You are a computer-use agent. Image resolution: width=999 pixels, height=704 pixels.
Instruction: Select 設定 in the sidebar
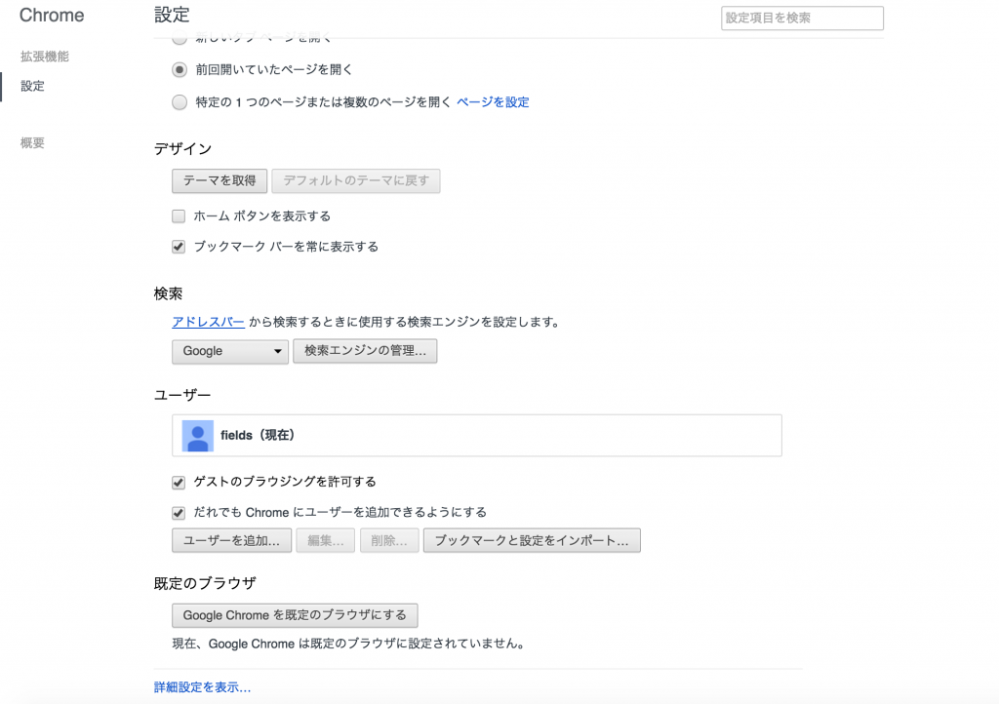click(33, 86)
